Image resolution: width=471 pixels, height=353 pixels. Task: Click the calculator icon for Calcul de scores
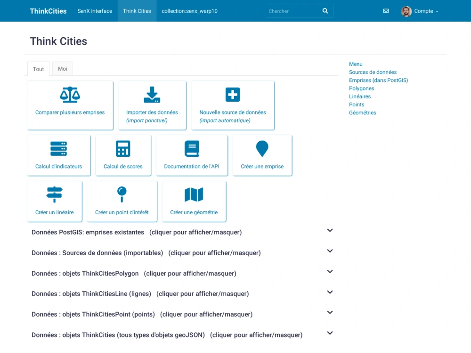point(123,149)
